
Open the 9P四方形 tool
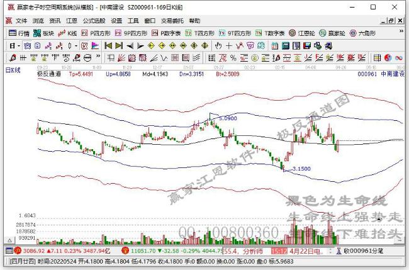click(x=132, y=33)
